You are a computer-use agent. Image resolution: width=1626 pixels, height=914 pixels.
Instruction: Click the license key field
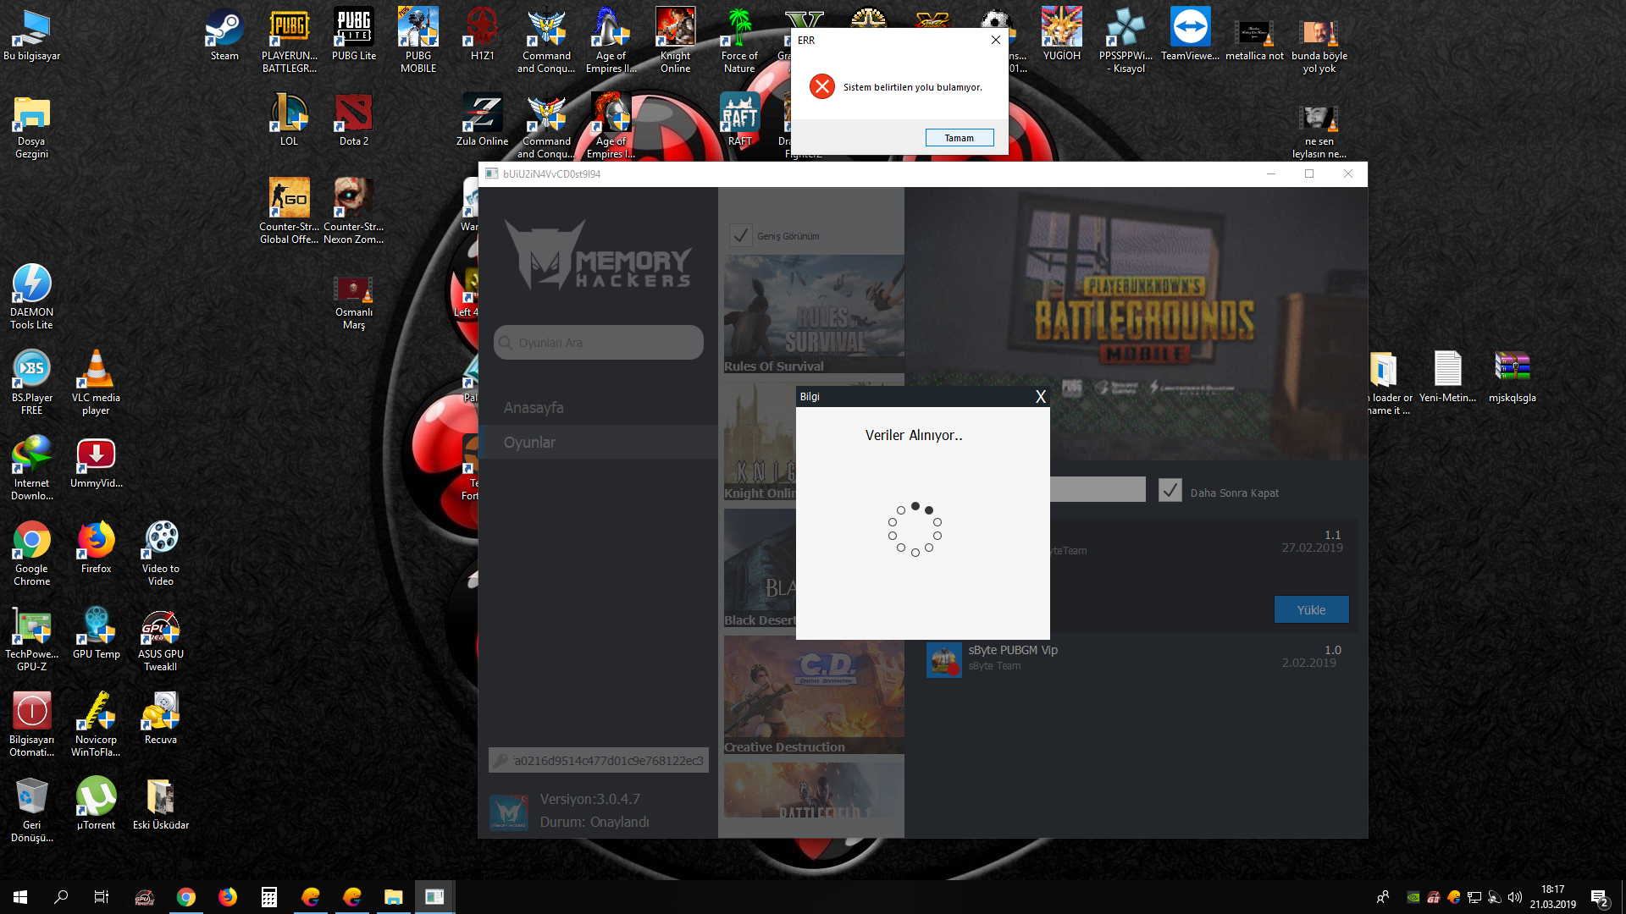598,761
